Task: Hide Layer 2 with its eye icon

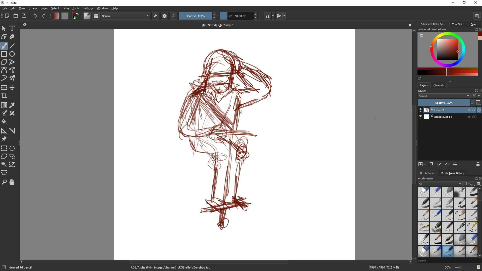Action: (420, 110)
